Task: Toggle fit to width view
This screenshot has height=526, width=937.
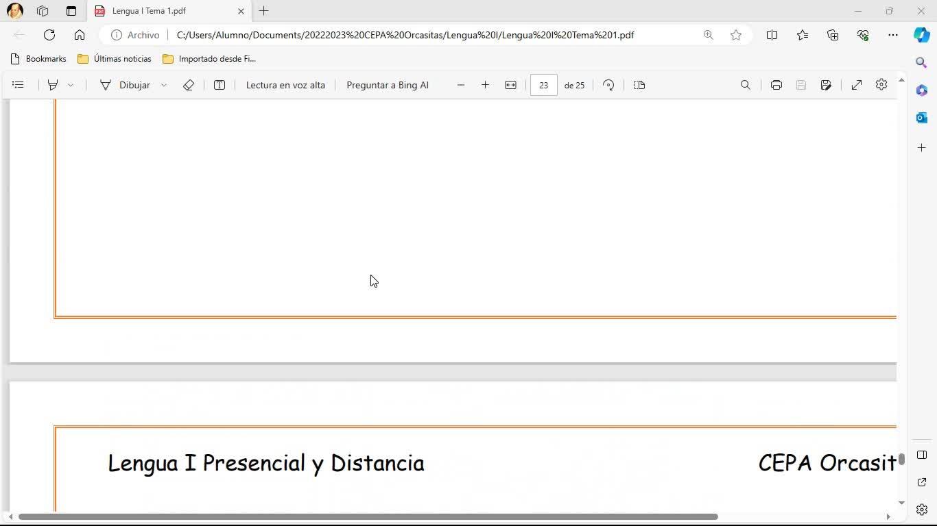Action: click(x=510, y=85)
